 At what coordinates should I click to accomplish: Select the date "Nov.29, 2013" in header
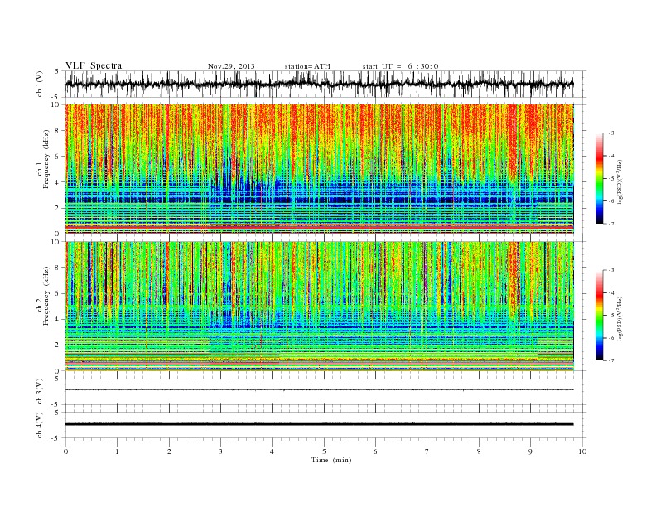(x=231, y=66)
